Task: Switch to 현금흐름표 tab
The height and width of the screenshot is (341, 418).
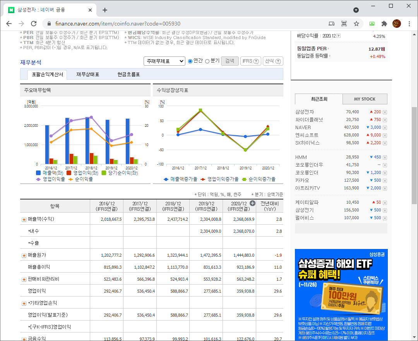Action: [128, 75]
